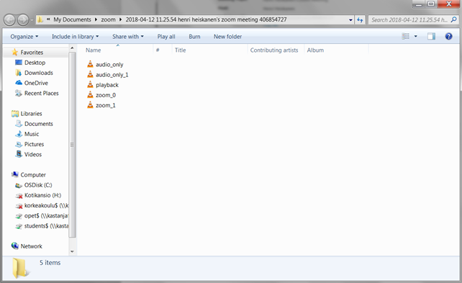Screen dimensions: 462x283
Task: Click the Burn toolbar button
Action: 194,37
